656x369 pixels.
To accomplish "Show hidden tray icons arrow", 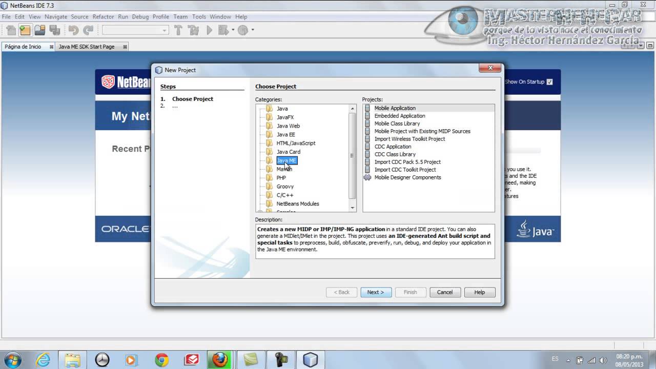I will click(x=568, y=360).
